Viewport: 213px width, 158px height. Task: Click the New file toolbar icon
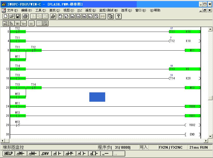click(x=5, y=16)
